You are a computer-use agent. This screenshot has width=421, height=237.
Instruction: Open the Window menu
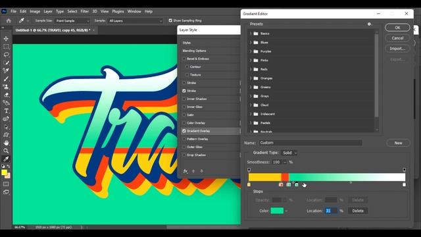tap(134, 11)
